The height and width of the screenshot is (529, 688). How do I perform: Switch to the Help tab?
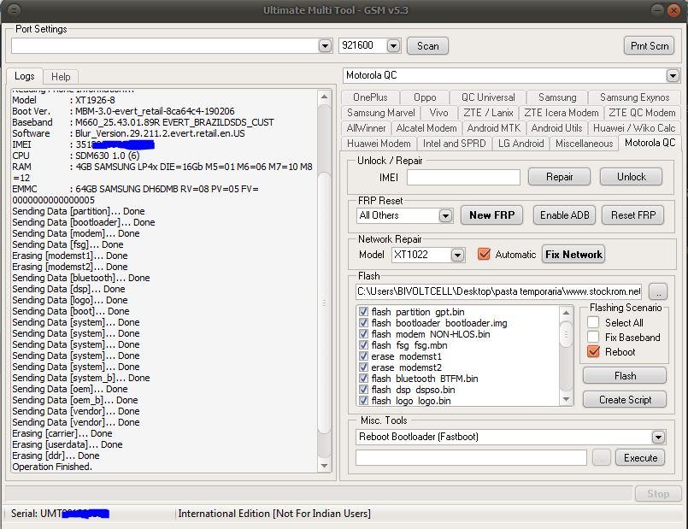coord(61,77)
